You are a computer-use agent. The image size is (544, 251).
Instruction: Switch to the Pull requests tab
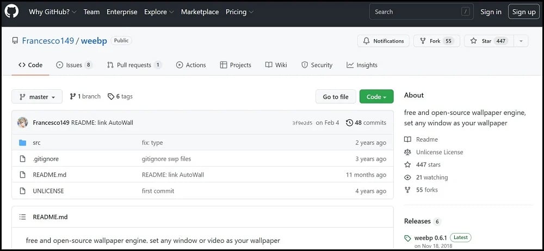coord(134,65)
